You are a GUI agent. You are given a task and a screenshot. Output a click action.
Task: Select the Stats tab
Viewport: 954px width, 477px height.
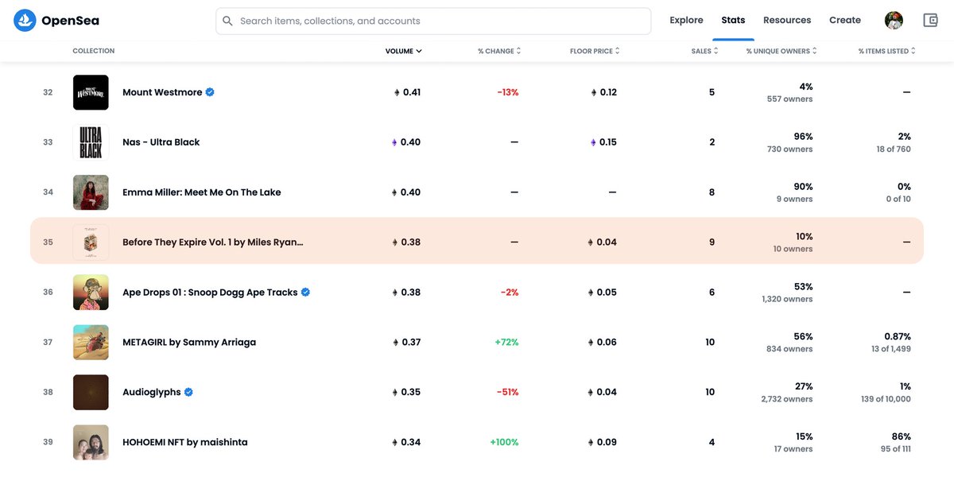pyautogui.click(x=733, y=21)
